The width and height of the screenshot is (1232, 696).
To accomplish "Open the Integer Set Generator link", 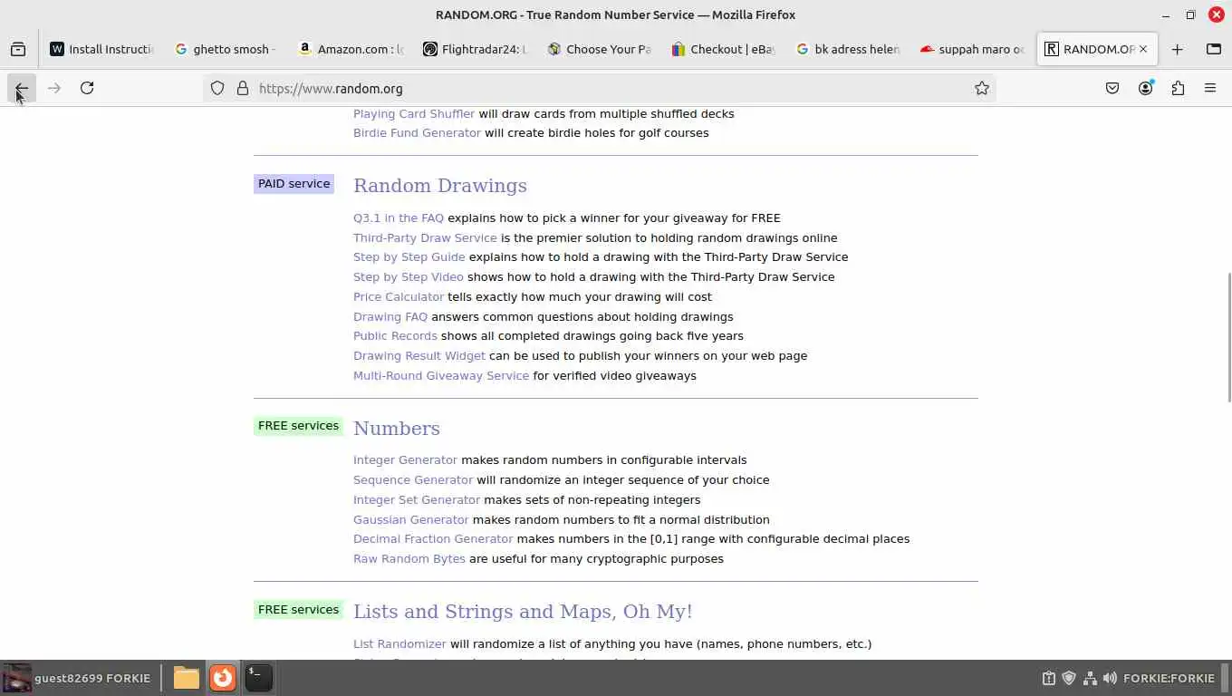I will tap(417, 499).
